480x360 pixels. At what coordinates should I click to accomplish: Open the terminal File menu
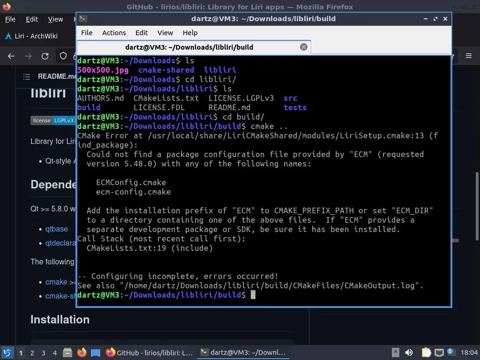[87, 33]
